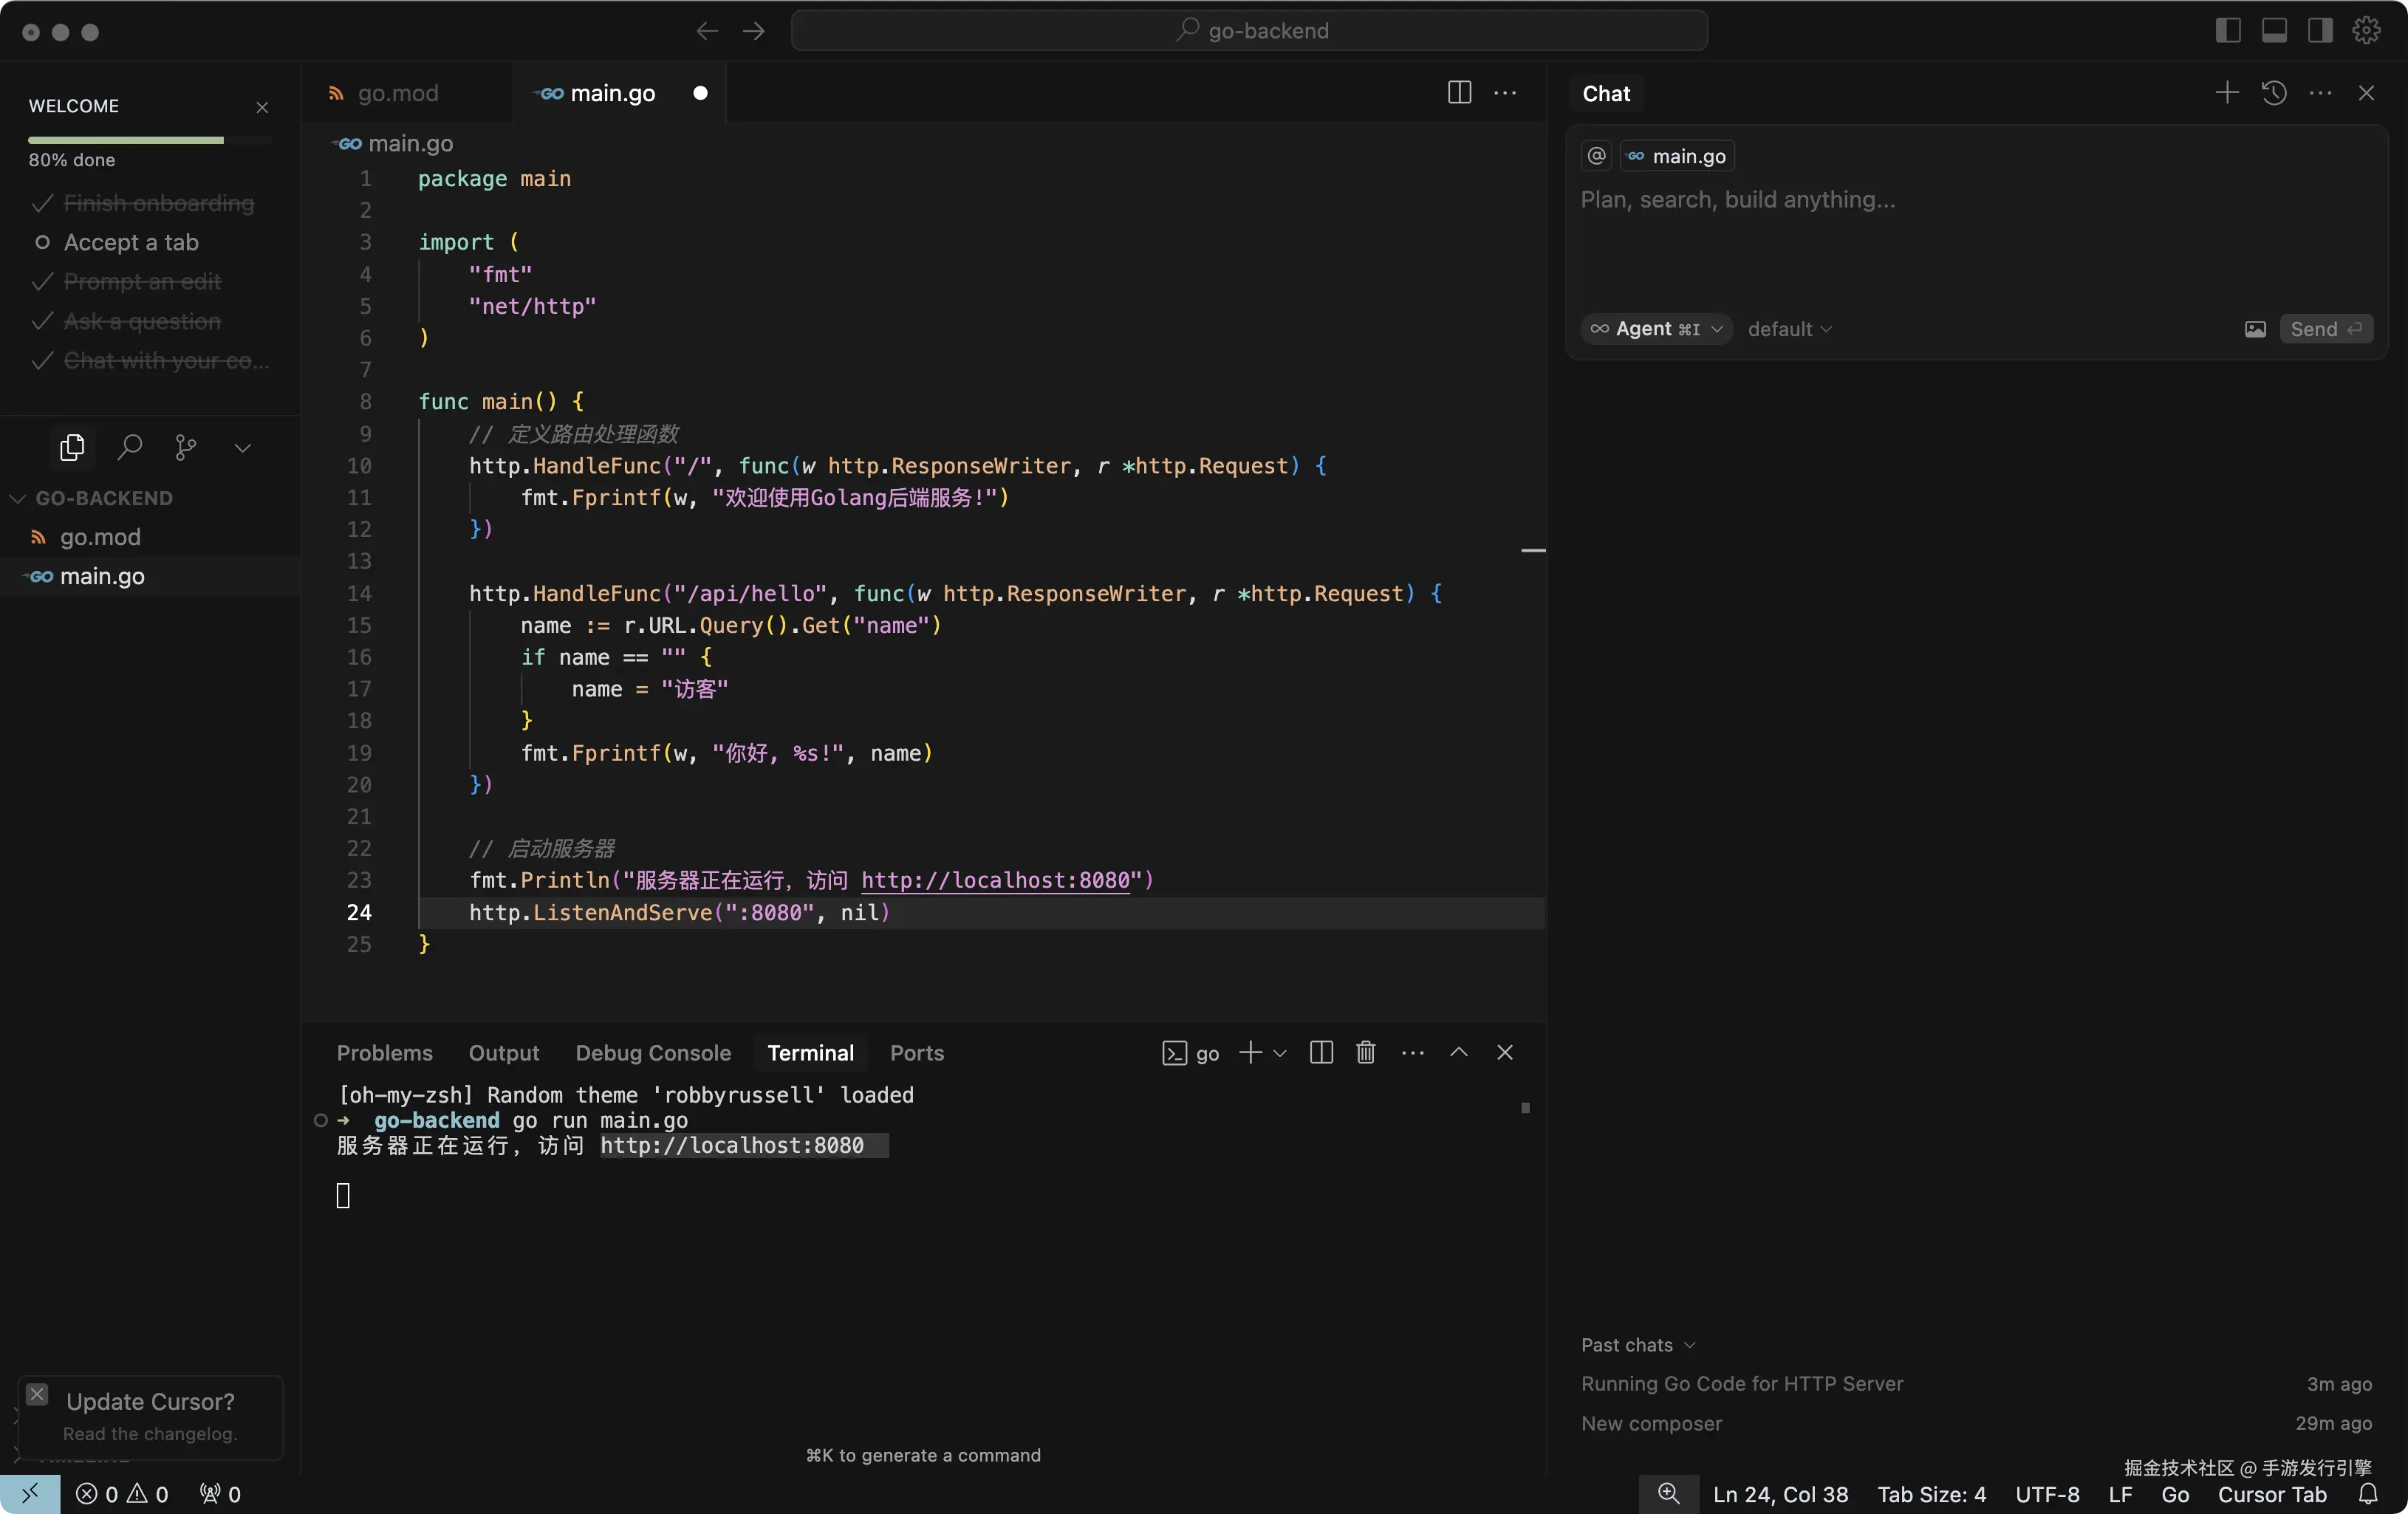Open the default model dropdown

(1789, 329)
